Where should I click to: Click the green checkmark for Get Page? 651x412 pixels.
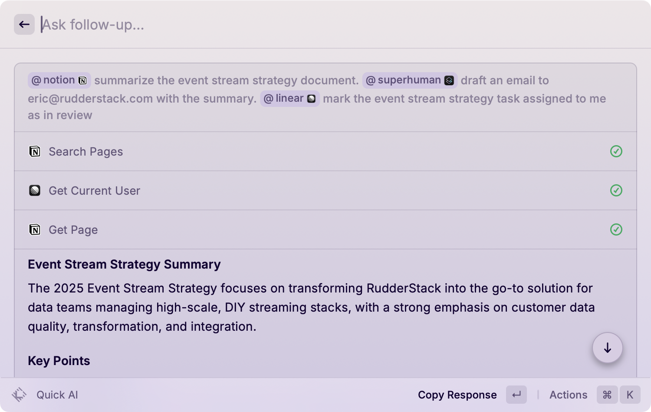point(616,229)
